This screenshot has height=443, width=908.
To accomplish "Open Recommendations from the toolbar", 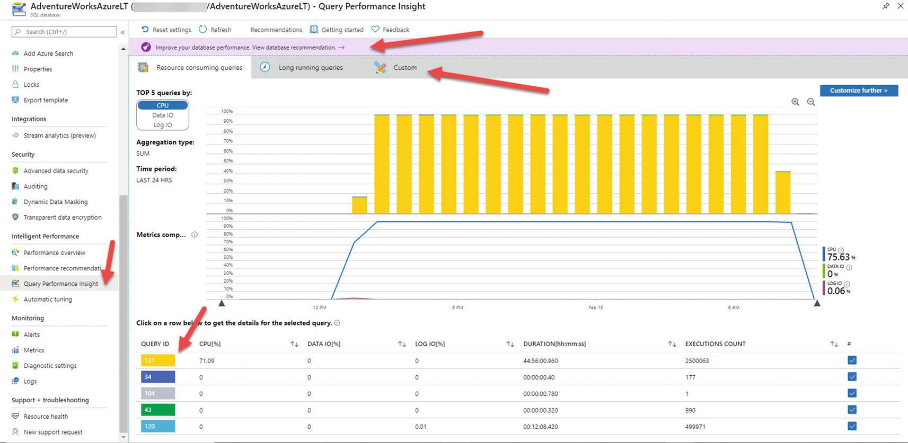I will point(276,30).
